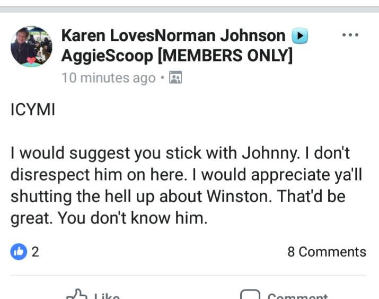Tap the Comment speech bubble icon
Viewport: 379px width, 299px height.
(250, 295)
